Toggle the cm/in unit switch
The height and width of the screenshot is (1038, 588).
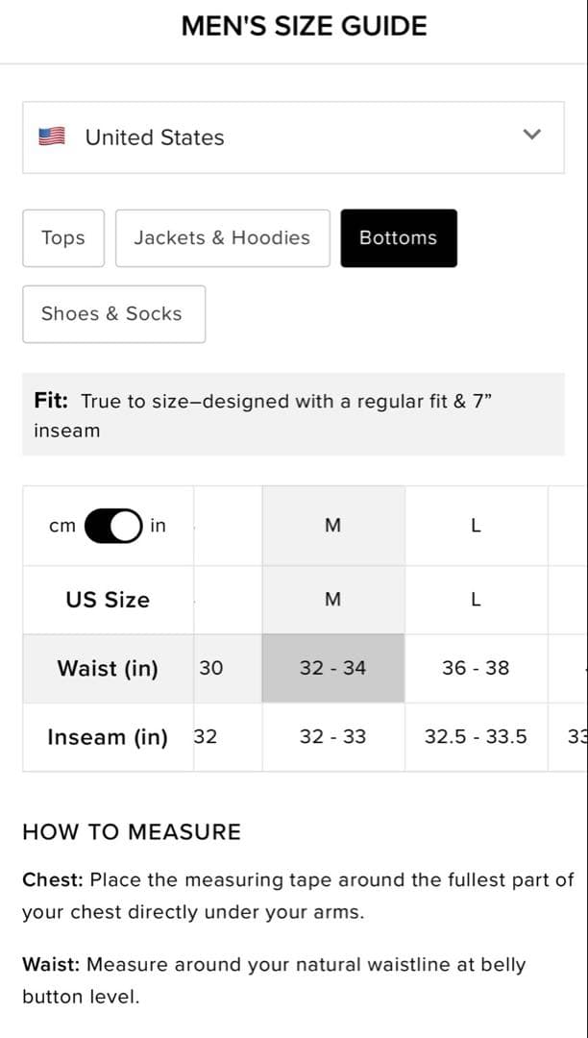pyautogui.click(x=112, y=526)
